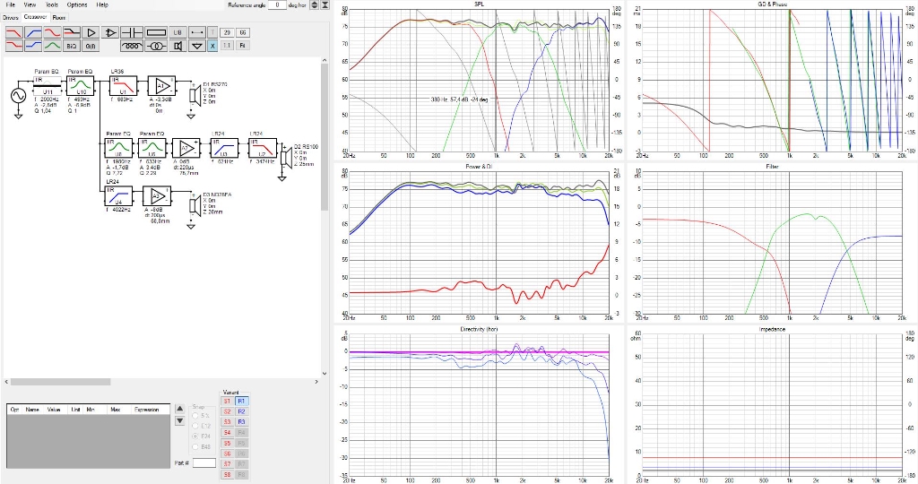Image resolution: width=918 pixels, height=484 pixels.
Task: Select the loudspeaker driver tool in the toolbar
Action: (178, 46)
